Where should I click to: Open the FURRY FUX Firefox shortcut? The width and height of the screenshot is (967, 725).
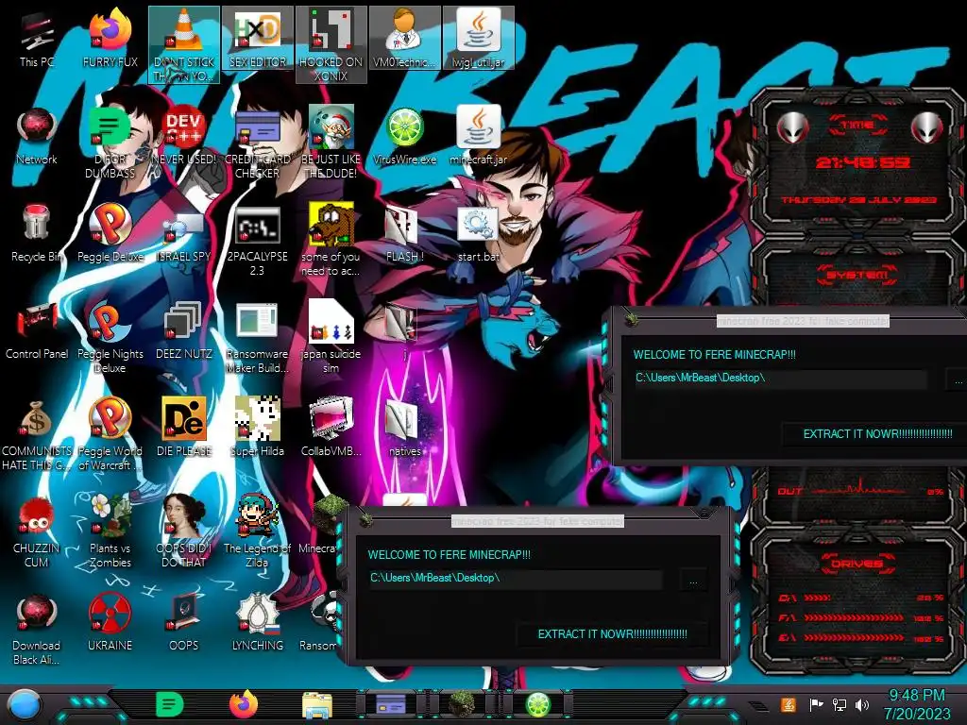(110, 38)
